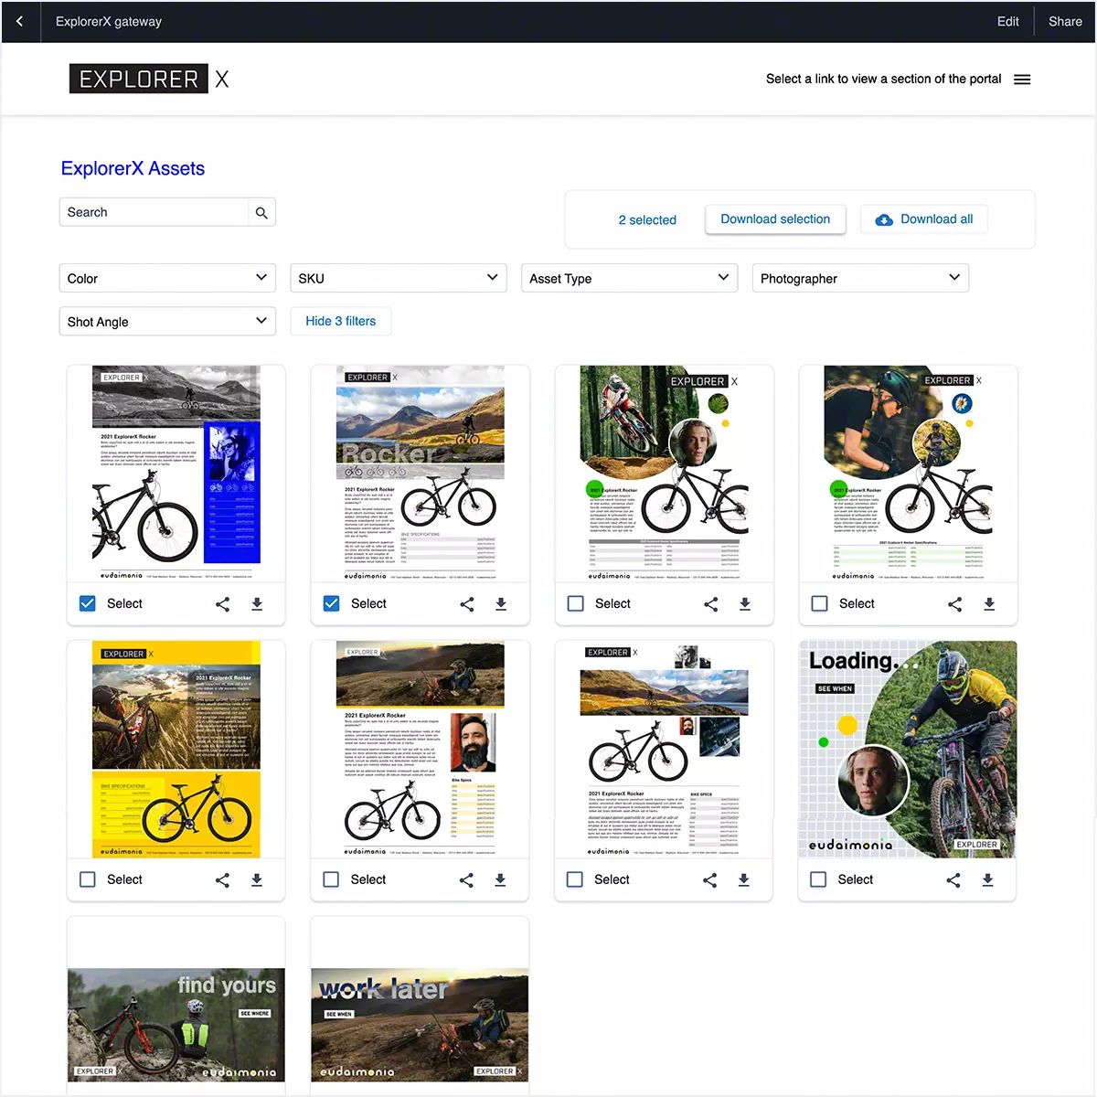Uncheck Select on the first asset card

[x=87, y=603]
